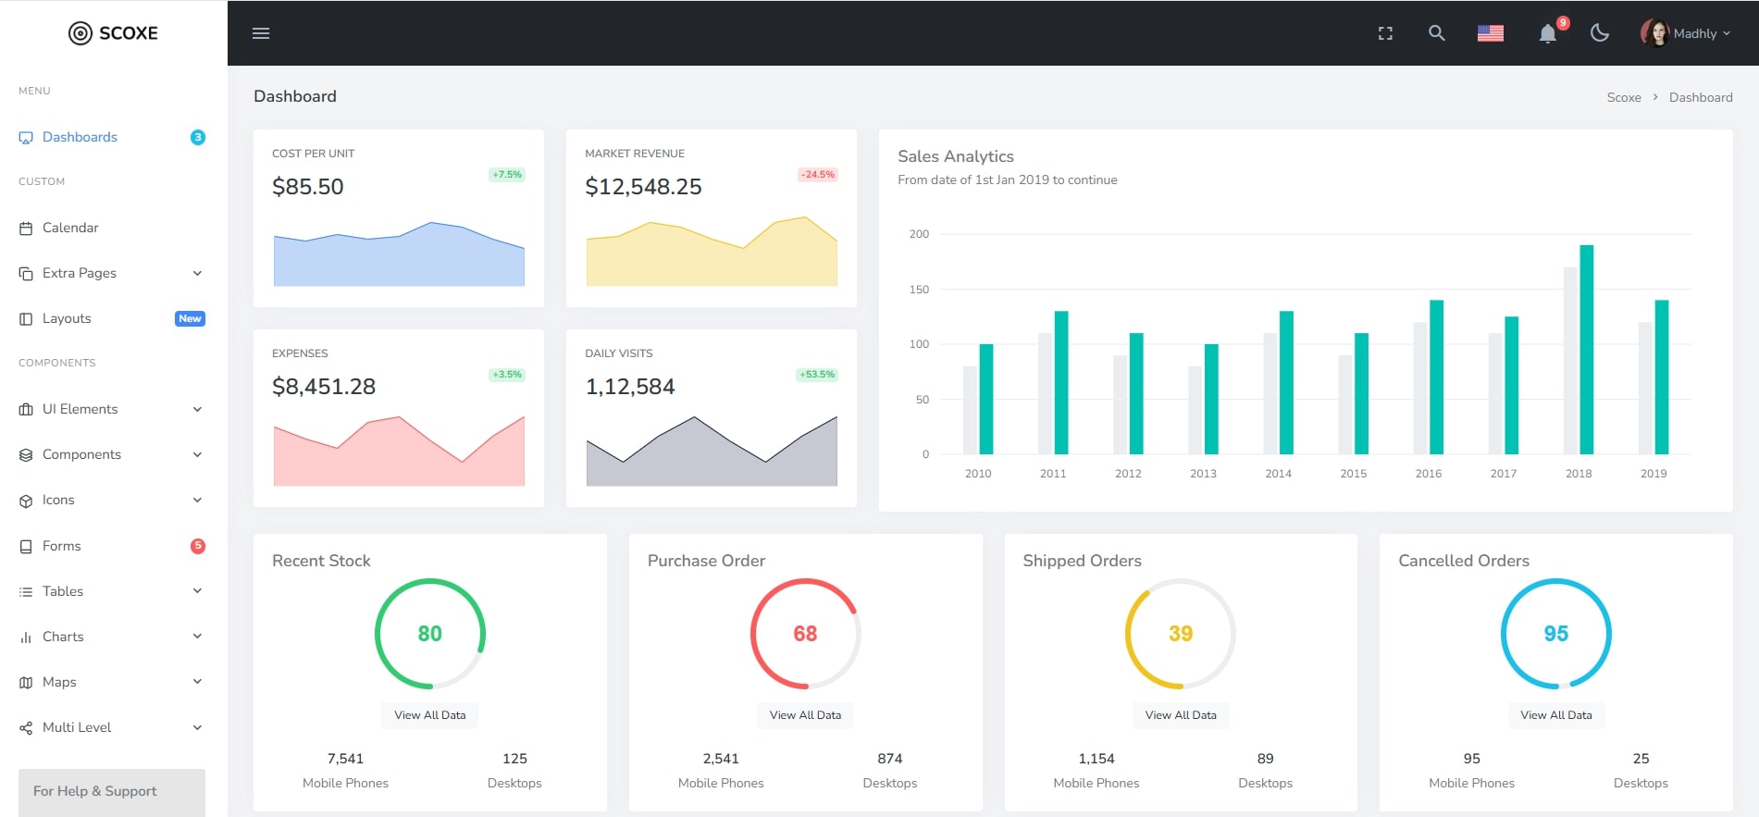This screenshot has width=1759, height=817.
Task: Toggle fullscreen mode icon
Action: pyautogui.click(x=1385, y=33)
